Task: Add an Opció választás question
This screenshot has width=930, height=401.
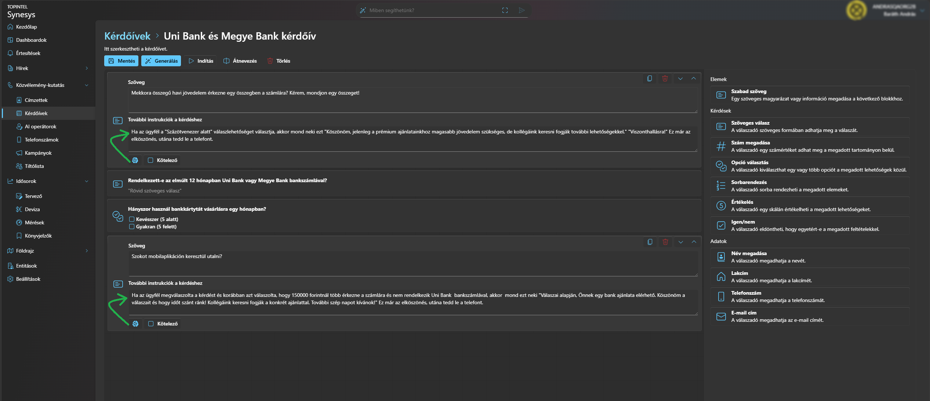Action: coord(810,166)
